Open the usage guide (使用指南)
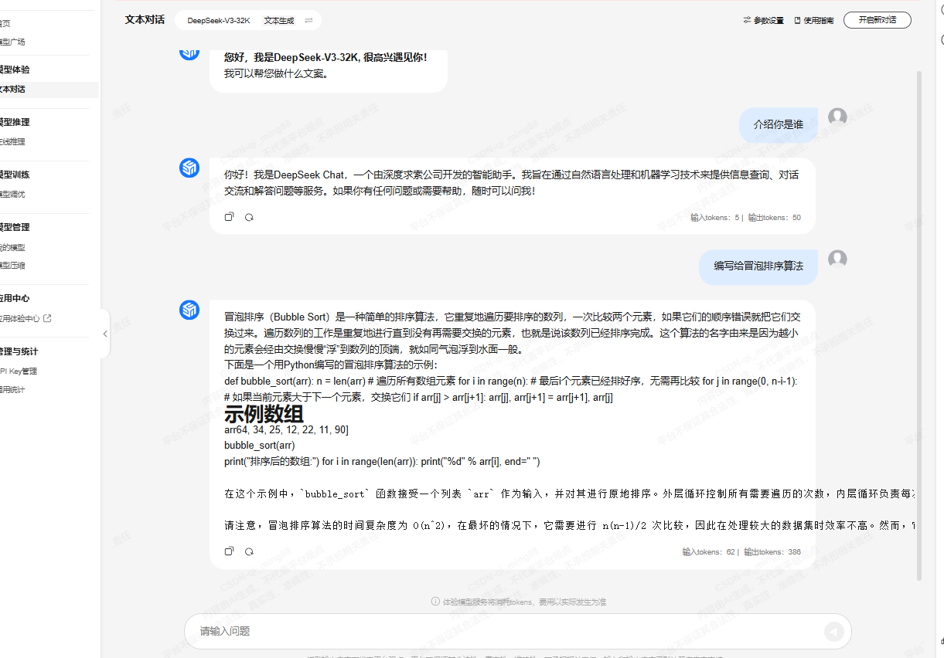 [814, 20]
